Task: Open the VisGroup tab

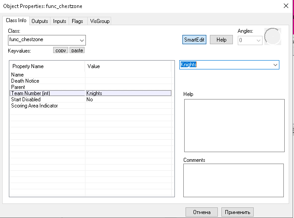Action: click(x=98, y=21)
